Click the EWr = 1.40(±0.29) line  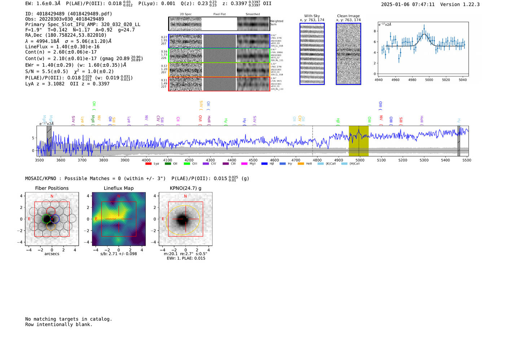click(76, 65)
